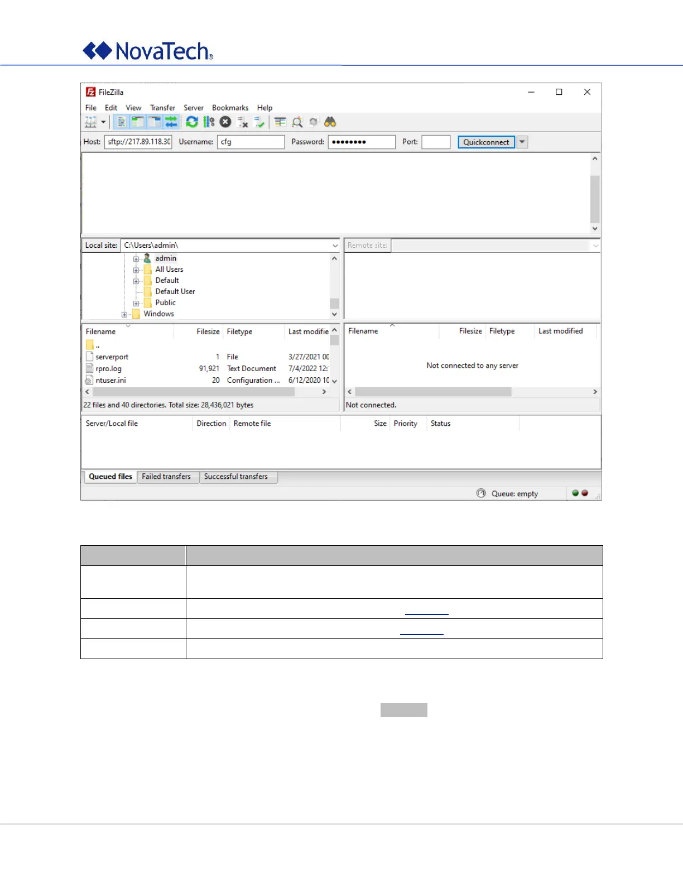Cancel current operation with the X icon
The width and height of the screenshot is (683, 884).
coord(225,122)
